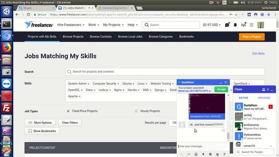Open the apps grid icon in header
This screenshot has height=157, width=279.
(x=252, y=25)
